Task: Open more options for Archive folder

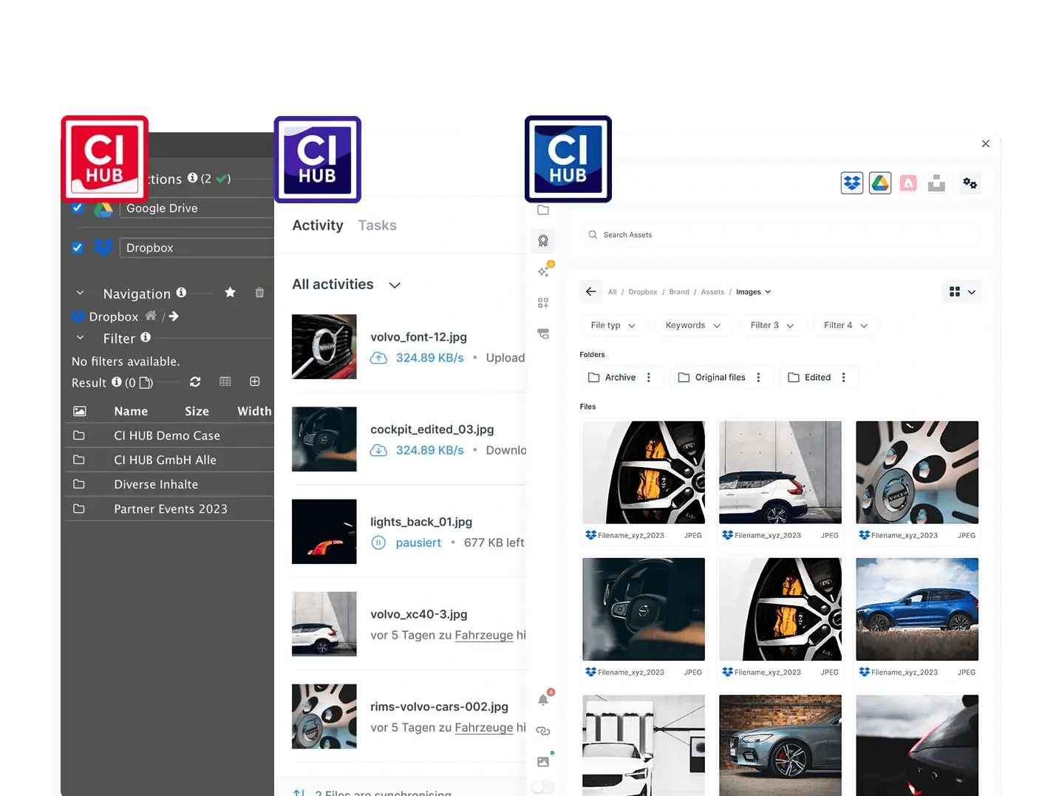Action: point(649,378)
